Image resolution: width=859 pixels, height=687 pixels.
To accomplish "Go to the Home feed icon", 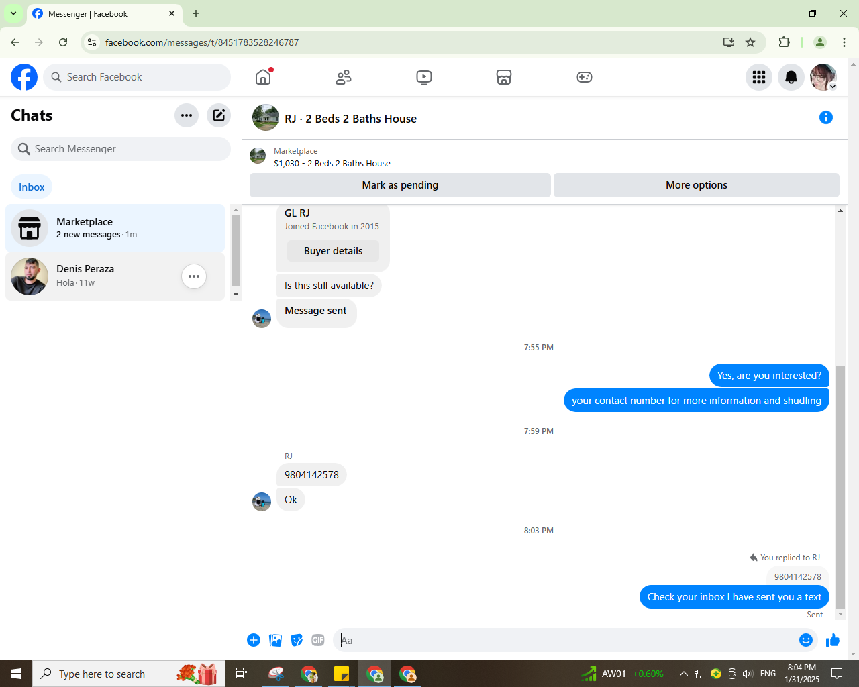I will click(x=263, y=77).
